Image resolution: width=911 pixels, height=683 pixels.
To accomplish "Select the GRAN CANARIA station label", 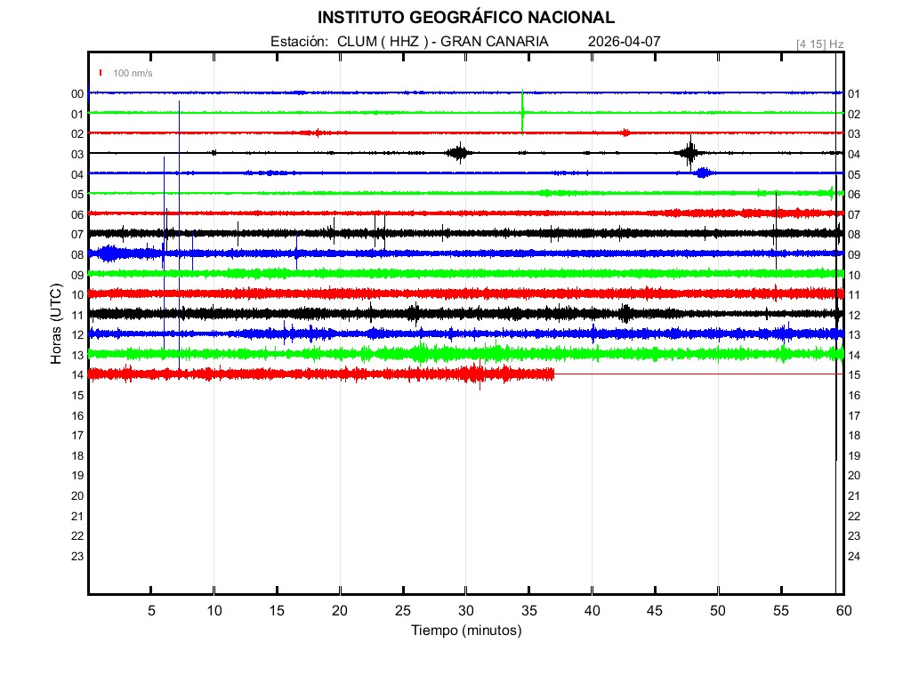I will 495,42.
